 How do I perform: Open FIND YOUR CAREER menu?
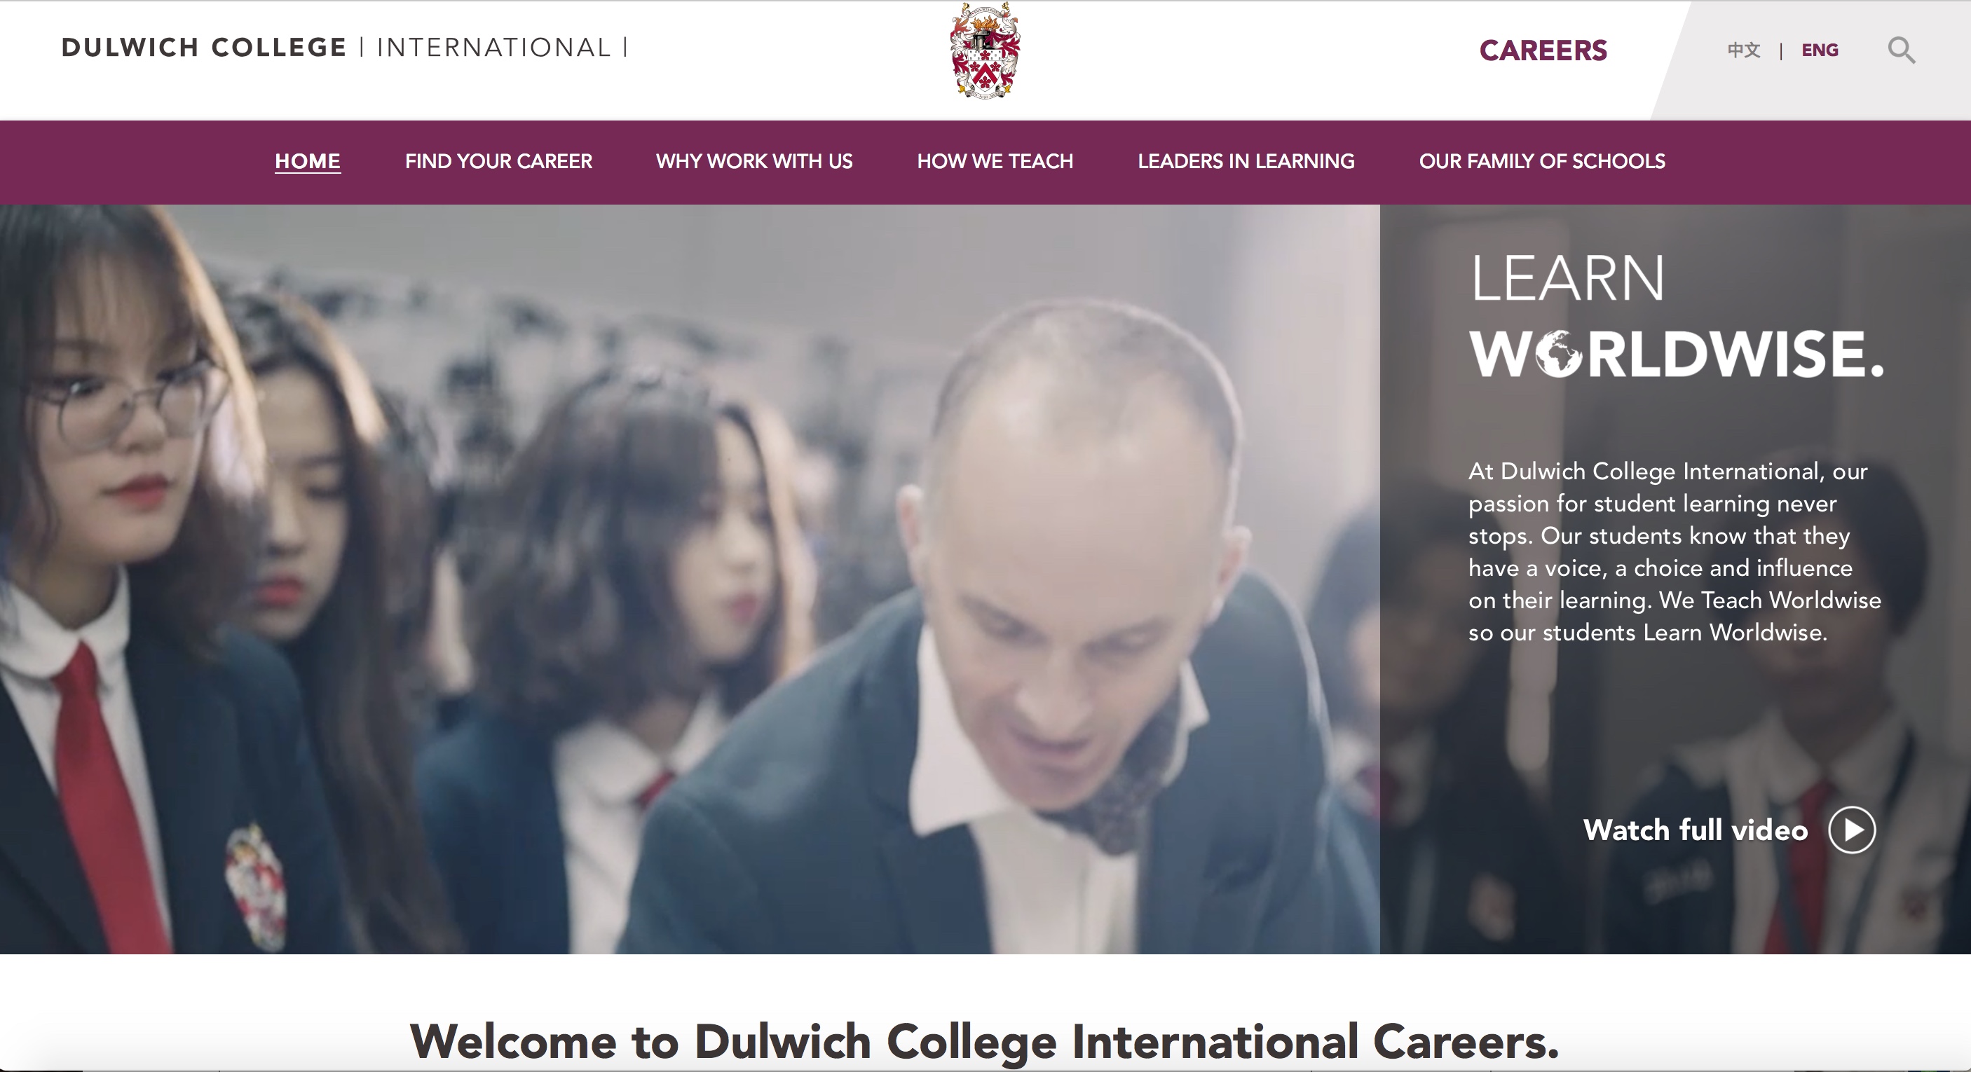coord(498,161)
